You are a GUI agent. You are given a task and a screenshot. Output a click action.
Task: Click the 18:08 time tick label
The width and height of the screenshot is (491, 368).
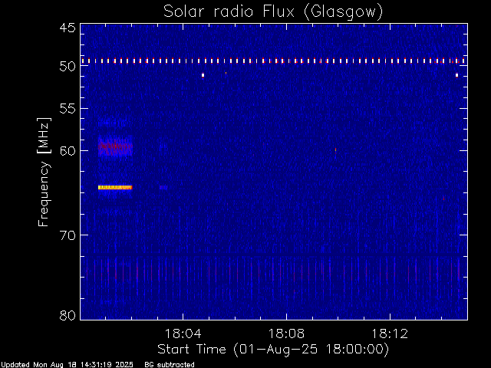point(286,333)
